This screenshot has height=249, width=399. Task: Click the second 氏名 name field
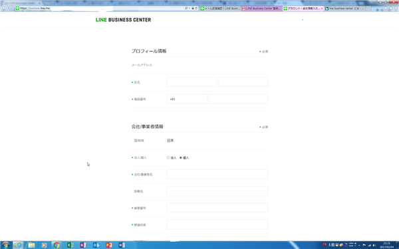pyautogui.click(x=243, y=82)
